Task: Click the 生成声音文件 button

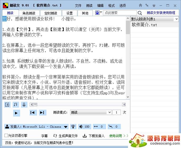Action: click(66, 136)
